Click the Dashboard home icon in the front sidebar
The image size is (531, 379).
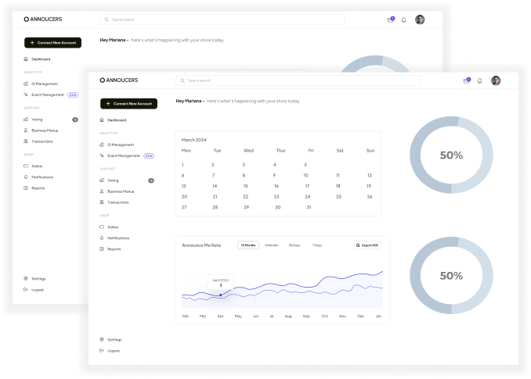point(102,120)
